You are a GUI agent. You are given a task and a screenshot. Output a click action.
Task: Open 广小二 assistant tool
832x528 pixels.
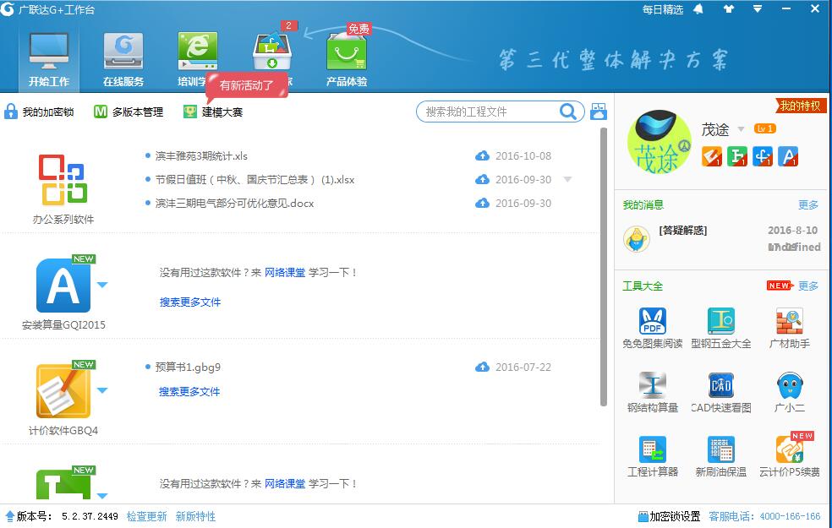(790, 392)
